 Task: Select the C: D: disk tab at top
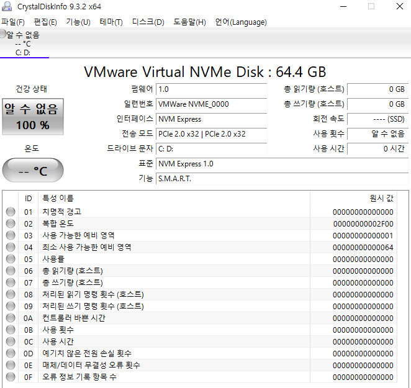24,43
